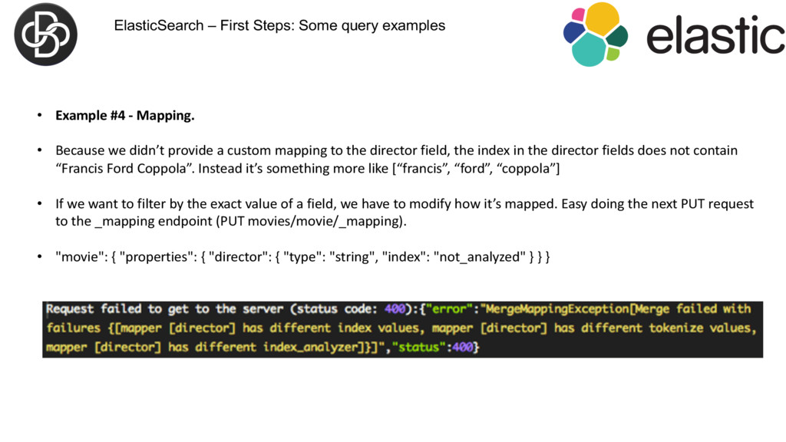Click the Elastic multicolor cluster logo
This screenshot has height=442, width=786.
[596, 34]
